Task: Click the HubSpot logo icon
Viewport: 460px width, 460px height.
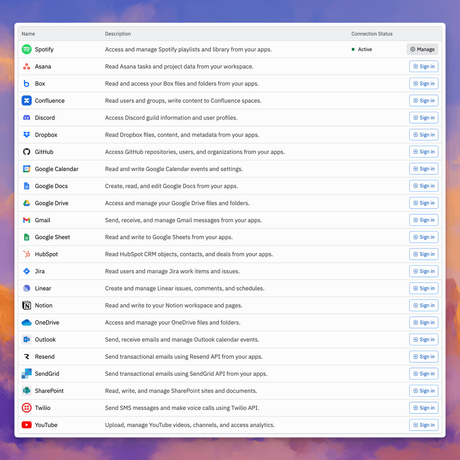Action: click(x=26, y=254)
